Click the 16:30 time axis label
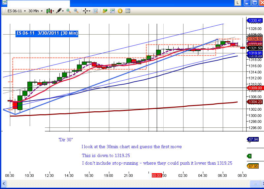Image resolution: width=264 pixels, height=189 pixels. click(89, 175)
